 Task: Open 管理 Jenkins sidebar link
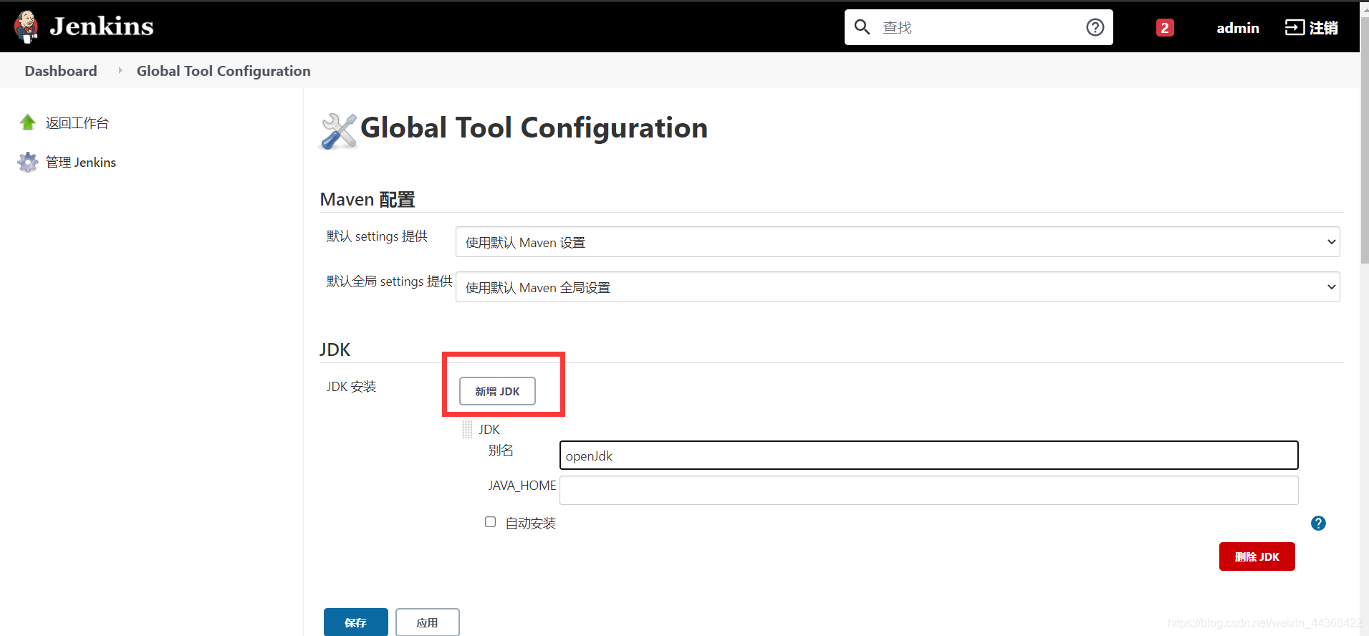[81, 163]
